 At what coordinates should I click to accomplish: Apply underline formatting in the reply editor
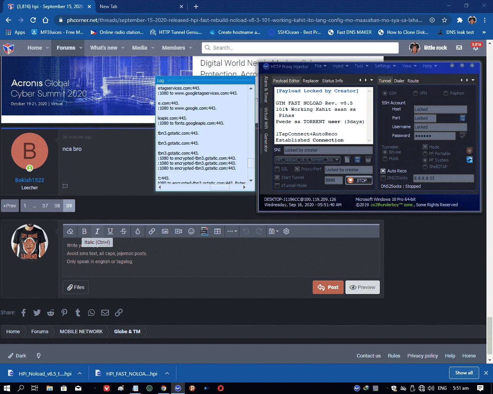pyautogui.click(x=110, y=231)
